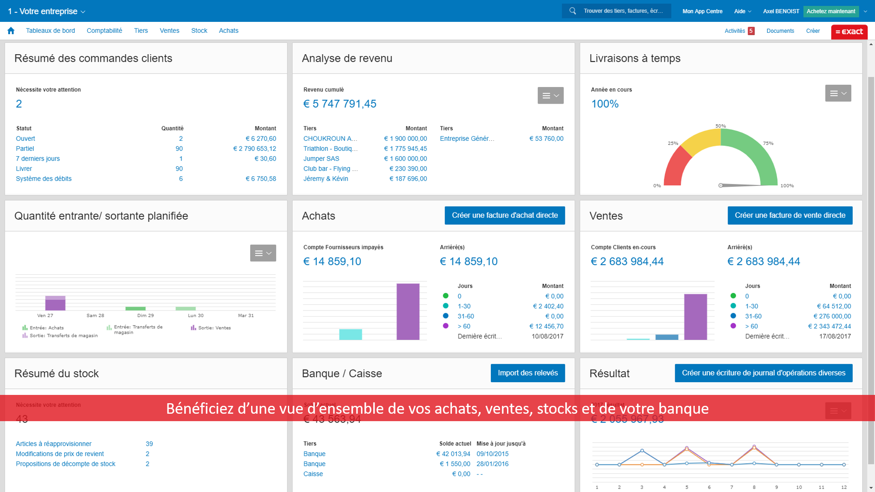
Task: Select the Stock navigation tab
Action: [198, 31]
